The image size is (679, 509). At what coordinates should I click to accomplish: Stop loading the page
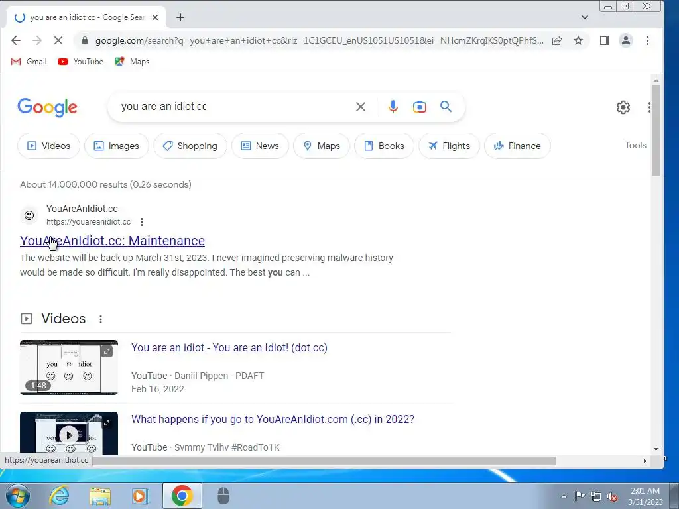(58, 40)
